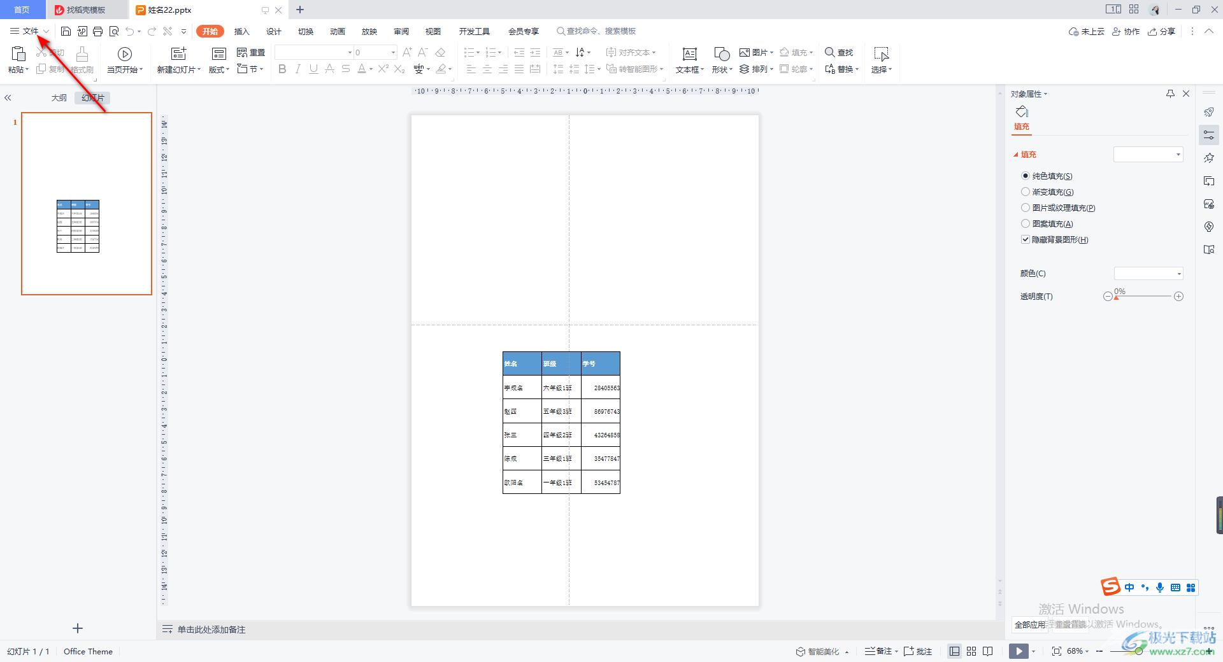Collapse the ribbon with chevron
This screenshot has height=662, width=1223.
(1208, 31)
